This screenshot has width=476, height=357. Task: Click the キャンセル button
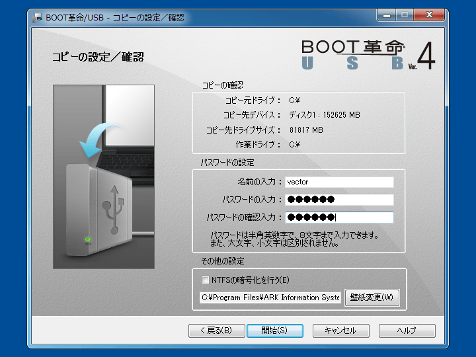(341, 331)
